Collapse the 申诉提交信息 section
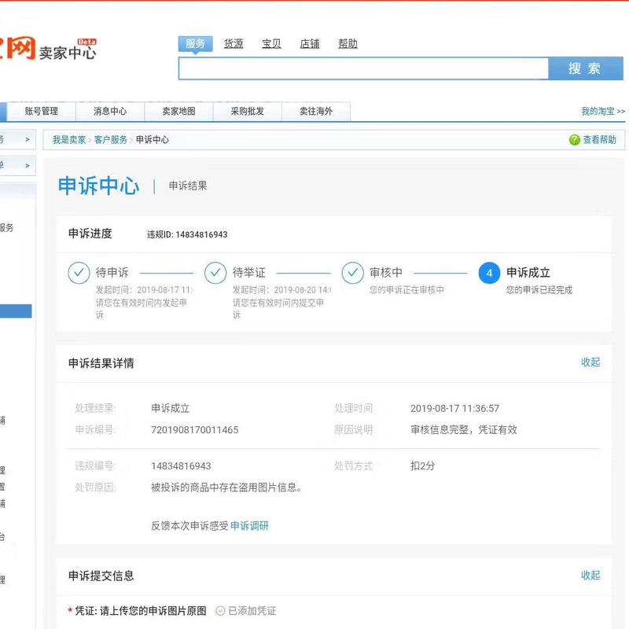629x629 pixels. click(x=590, y=576)
